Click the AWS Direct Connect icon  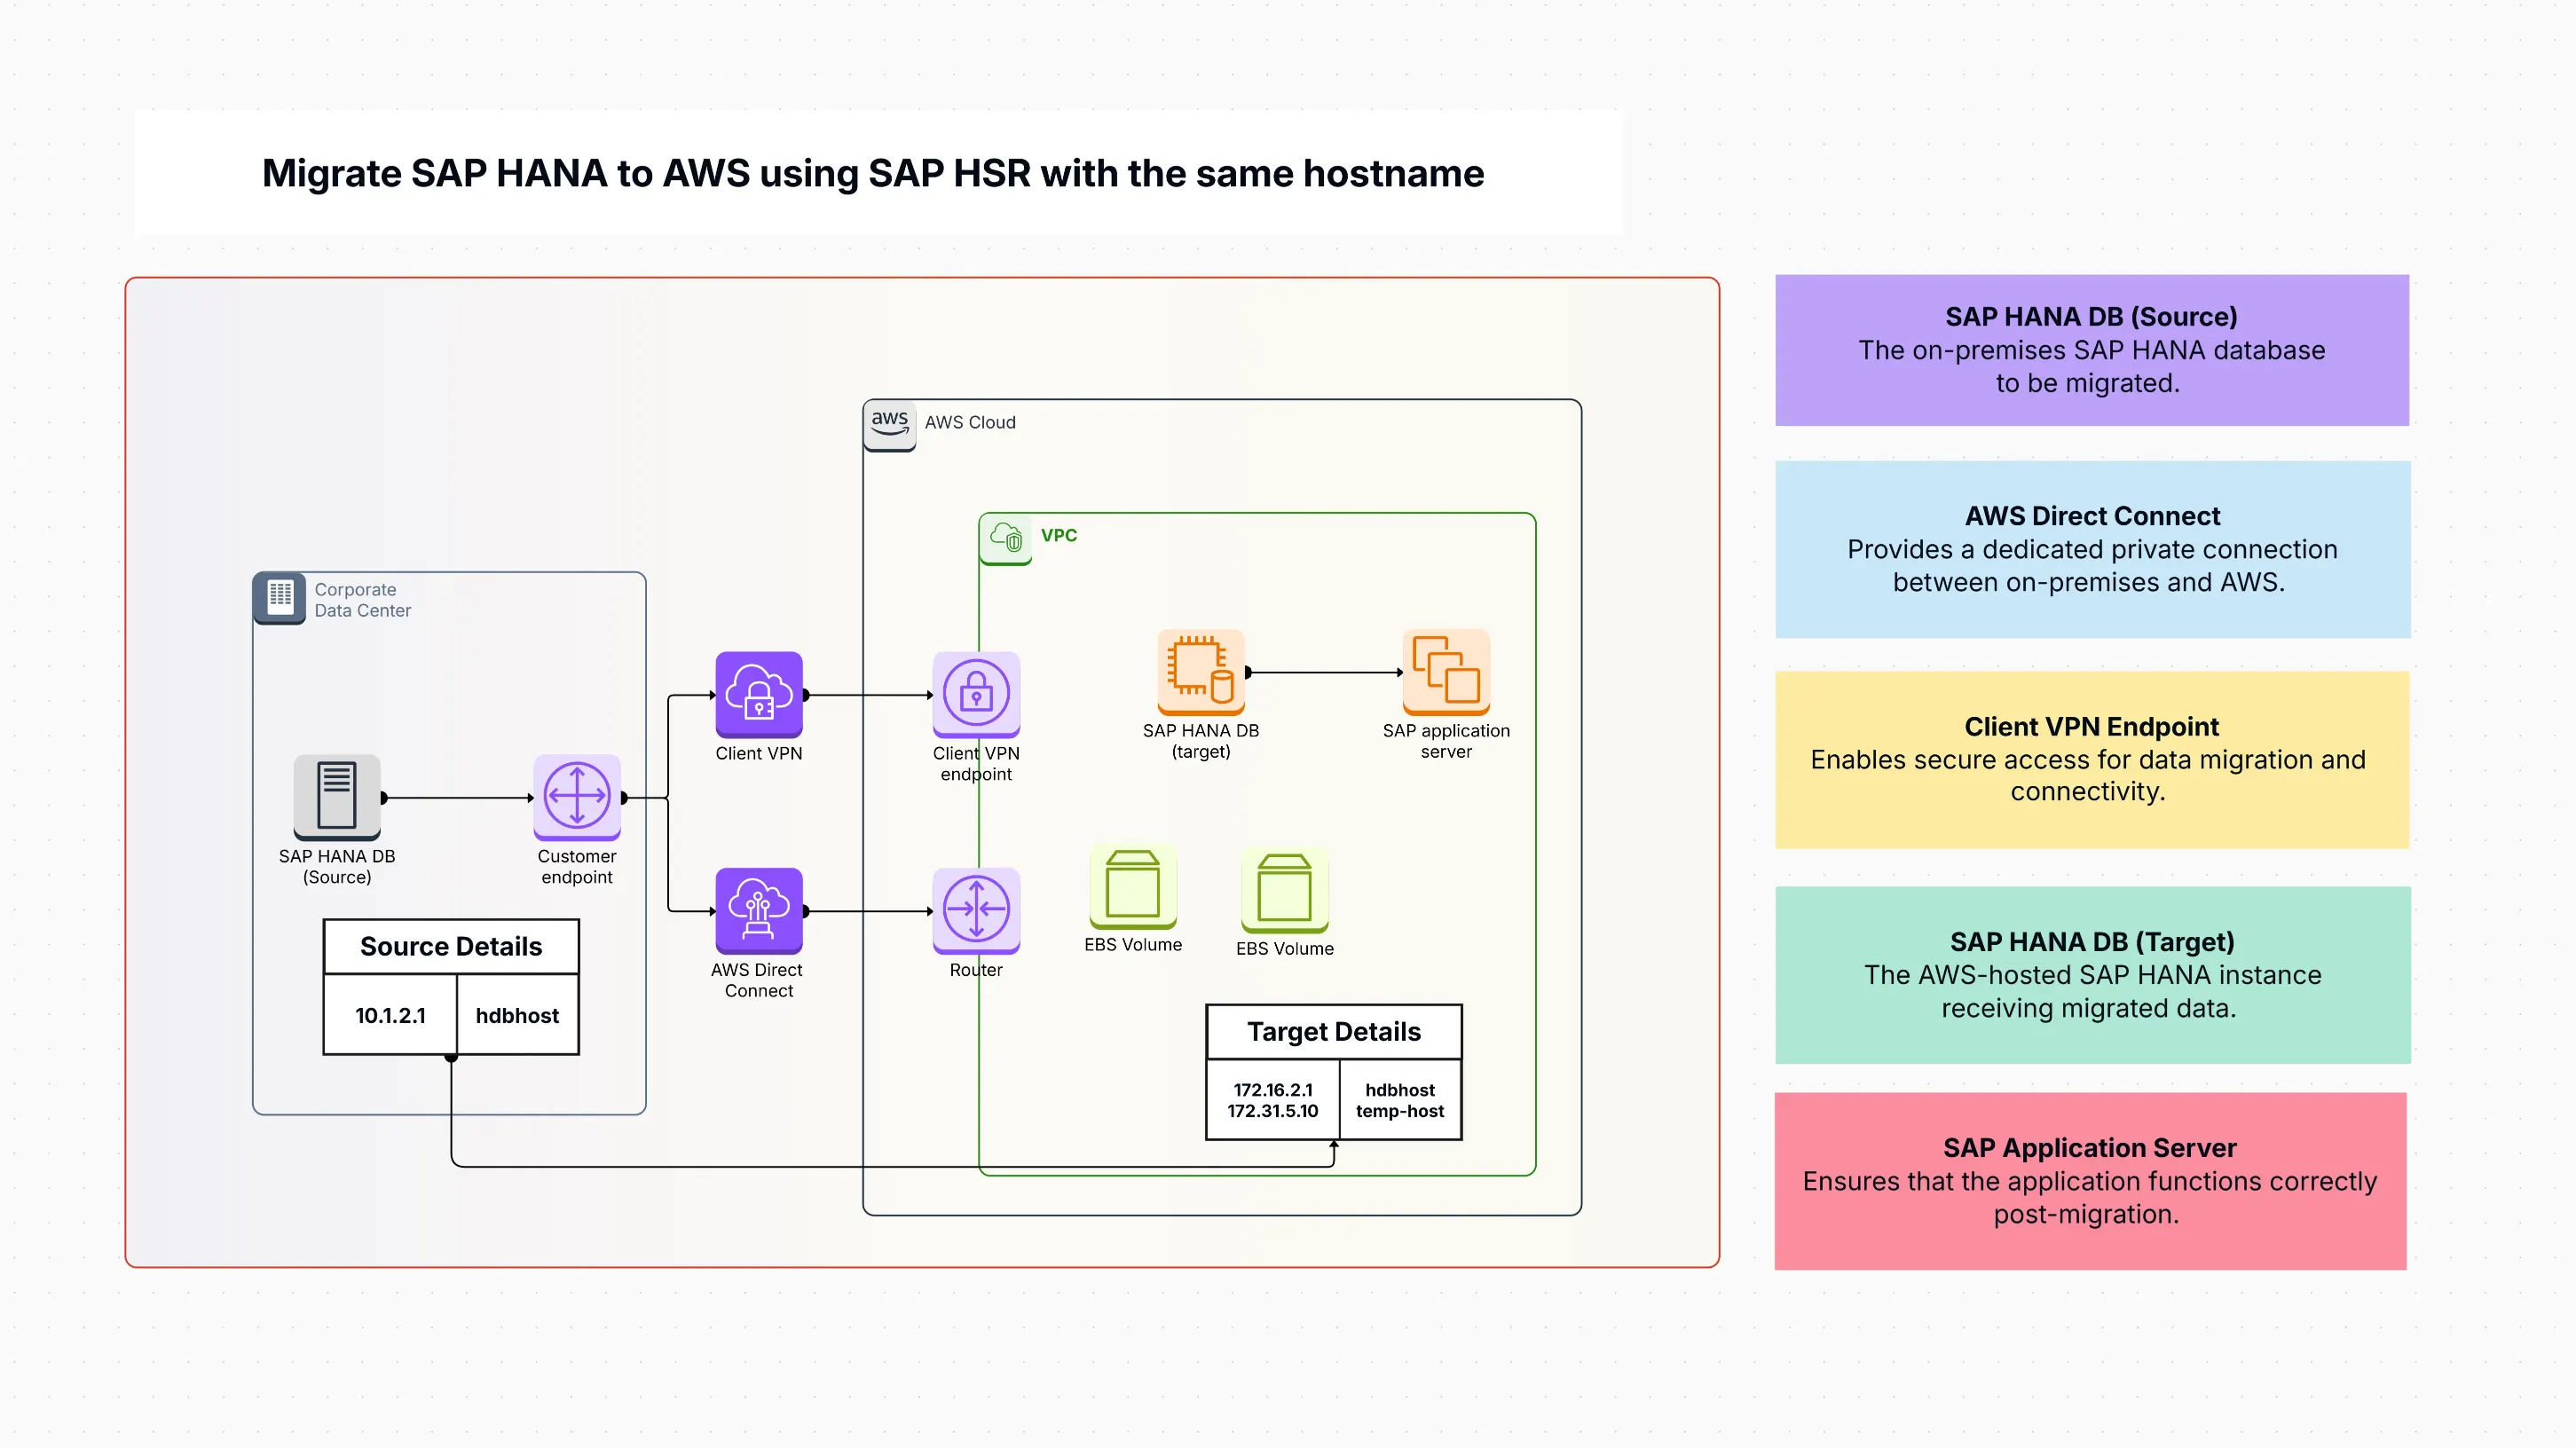point(759,910)
